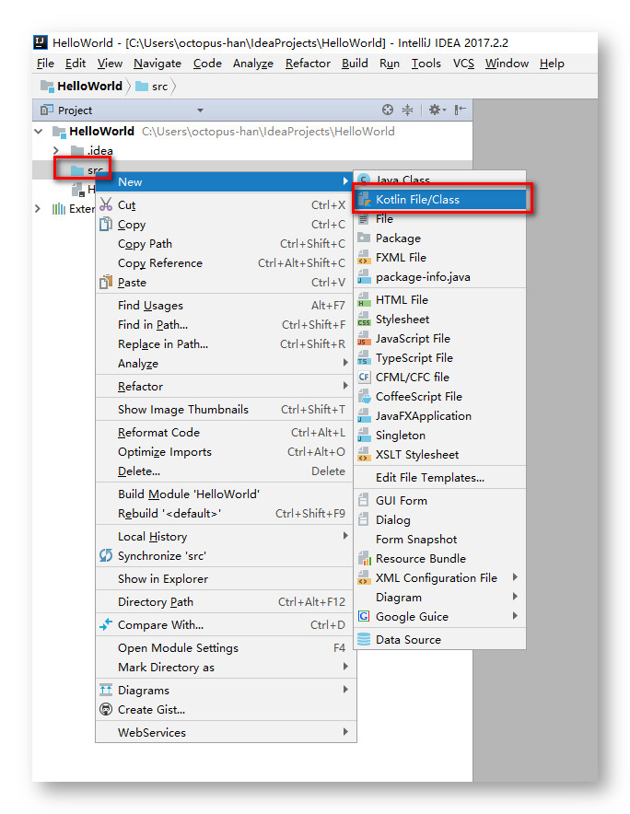Open the Tools menu

click(x=426, y=64)
